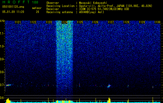Click the meteor count value 26

pyautogui.click(x=38, y=12)
